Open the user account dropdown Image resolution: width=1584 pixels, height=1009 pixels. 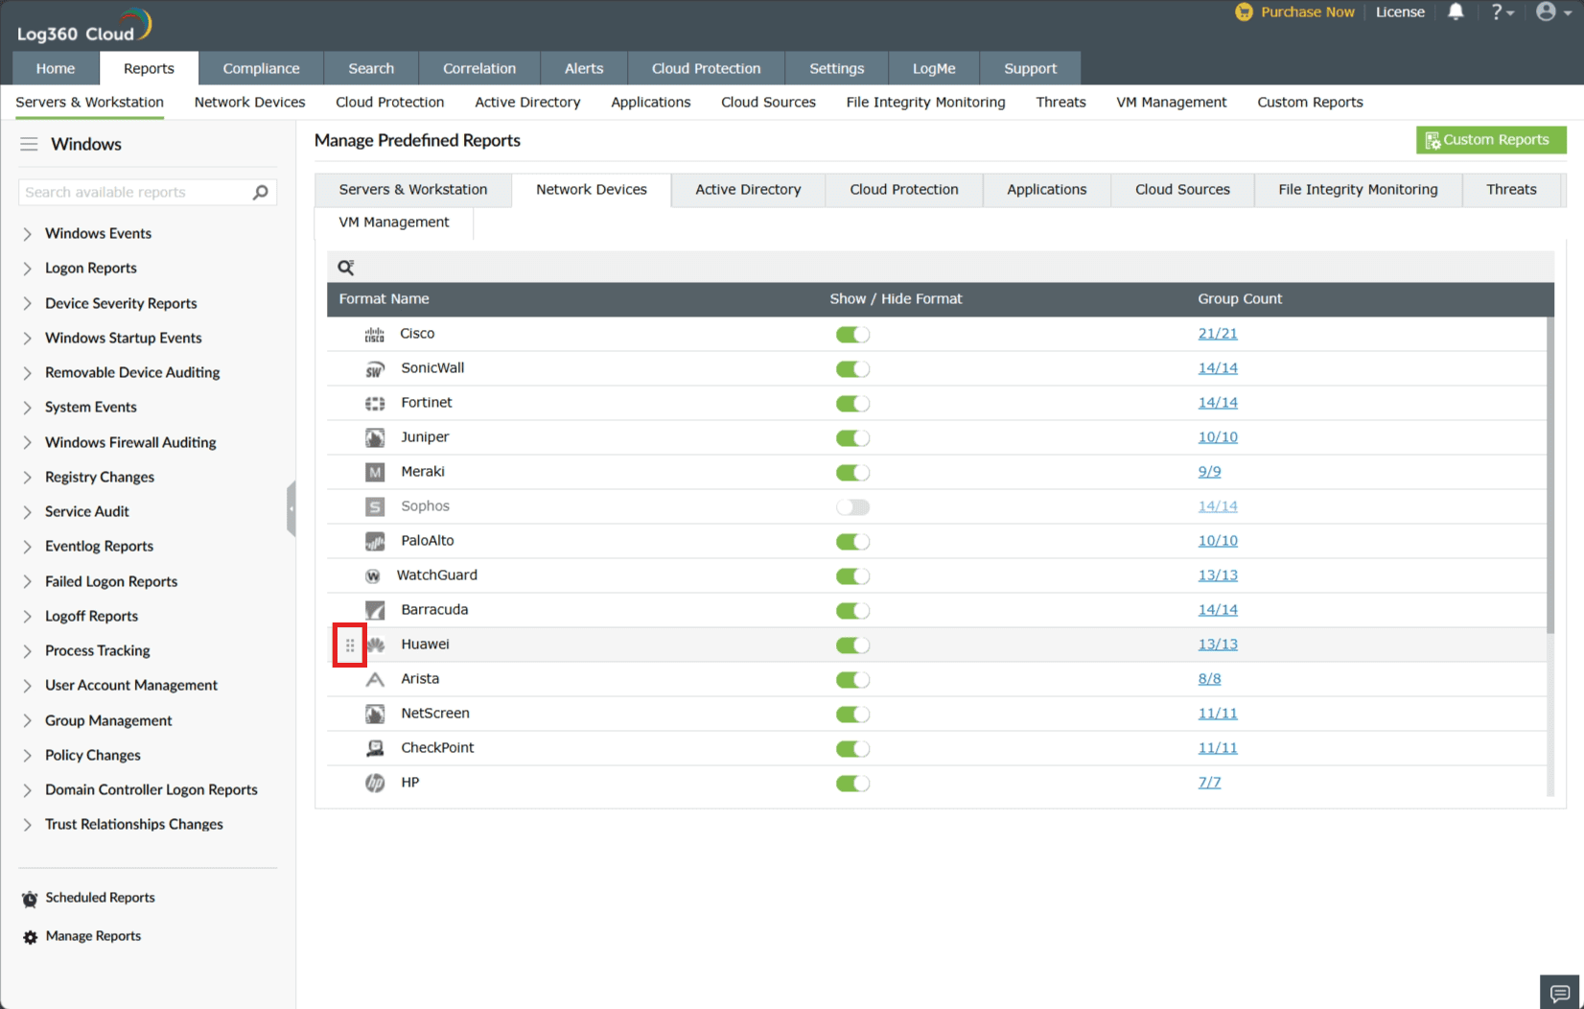tap(1552, 12)
